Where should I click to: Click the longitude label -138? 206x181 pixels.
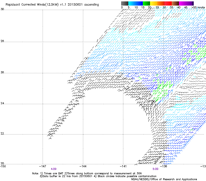click(164, 166)
